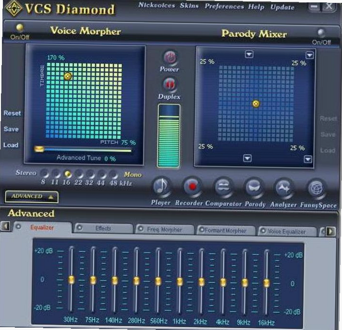Click the Voice Morpher pitch-timbre cursor
The image size is (342, 330).
tap(68, 76)
